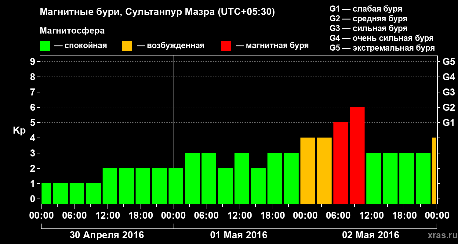Click the green 'спокойная' legend swatch
Viewport: 458px width, 244px height.
point(45,46)
